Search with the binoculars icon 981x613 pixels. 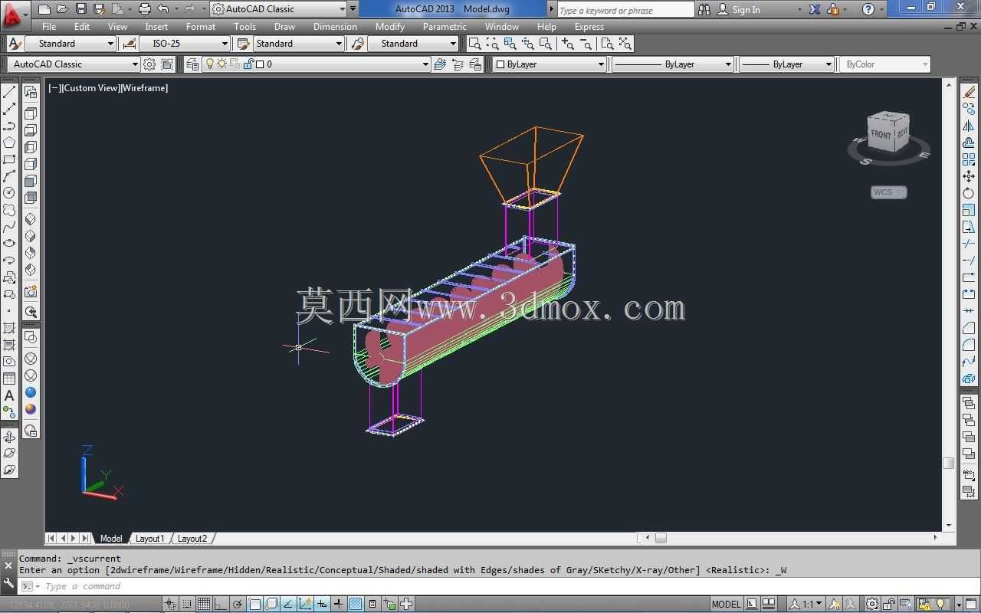click(704, 9)
